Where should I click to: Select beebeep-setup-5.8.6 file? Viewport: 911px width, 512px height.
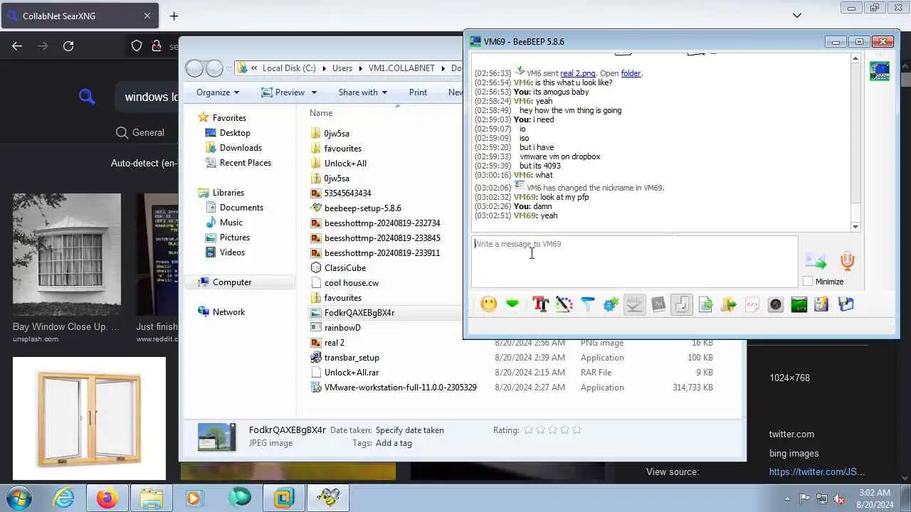[x=363, y=208]
